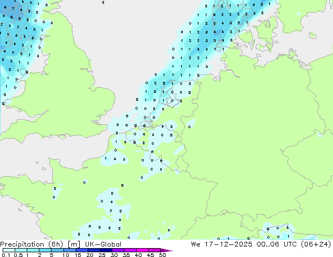Click legend value label '20'

[x=90, y=255]
